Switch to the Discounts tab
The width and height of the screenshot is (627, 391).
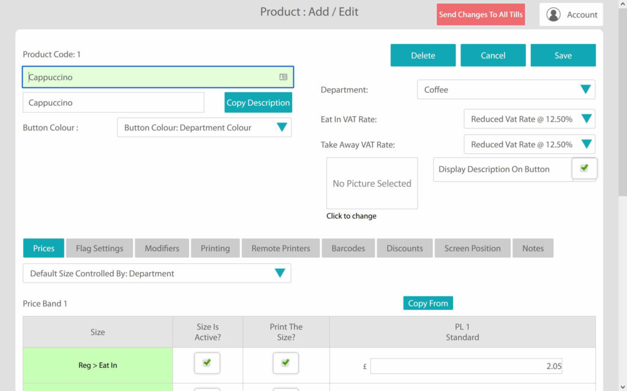(x=405, y=248)
